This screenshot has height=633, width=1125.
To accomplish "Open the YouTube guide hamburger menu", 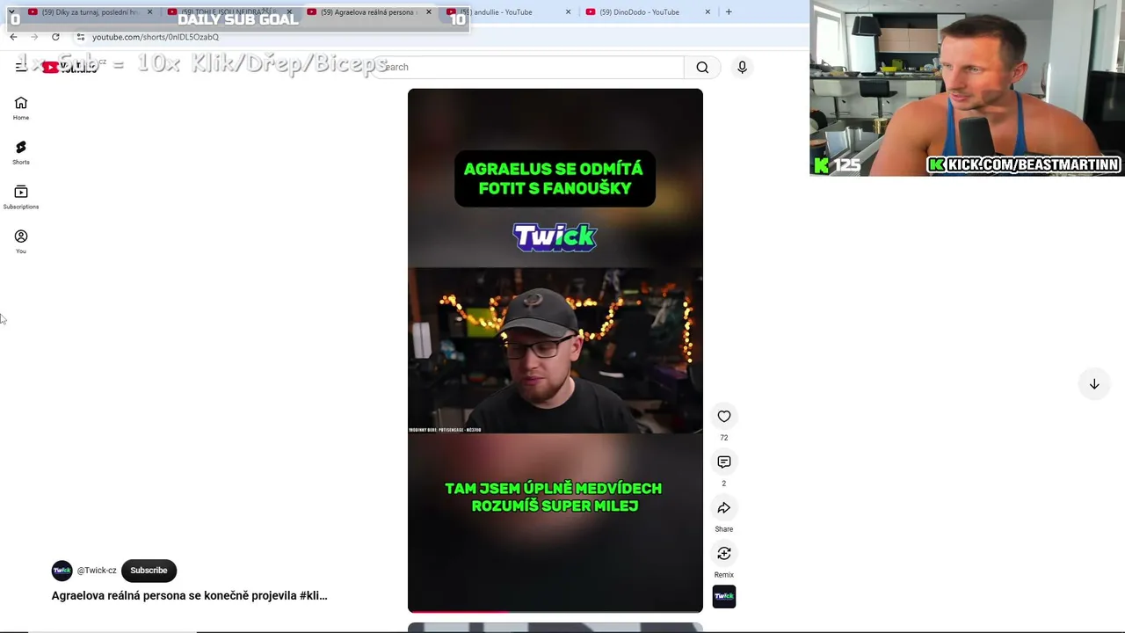I will (x=21, y=67).
